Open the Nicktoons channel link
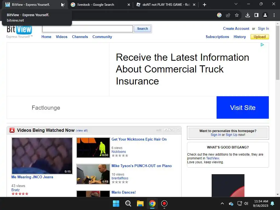This screenshot has height=210, width=280. click(x=119, y=151)
